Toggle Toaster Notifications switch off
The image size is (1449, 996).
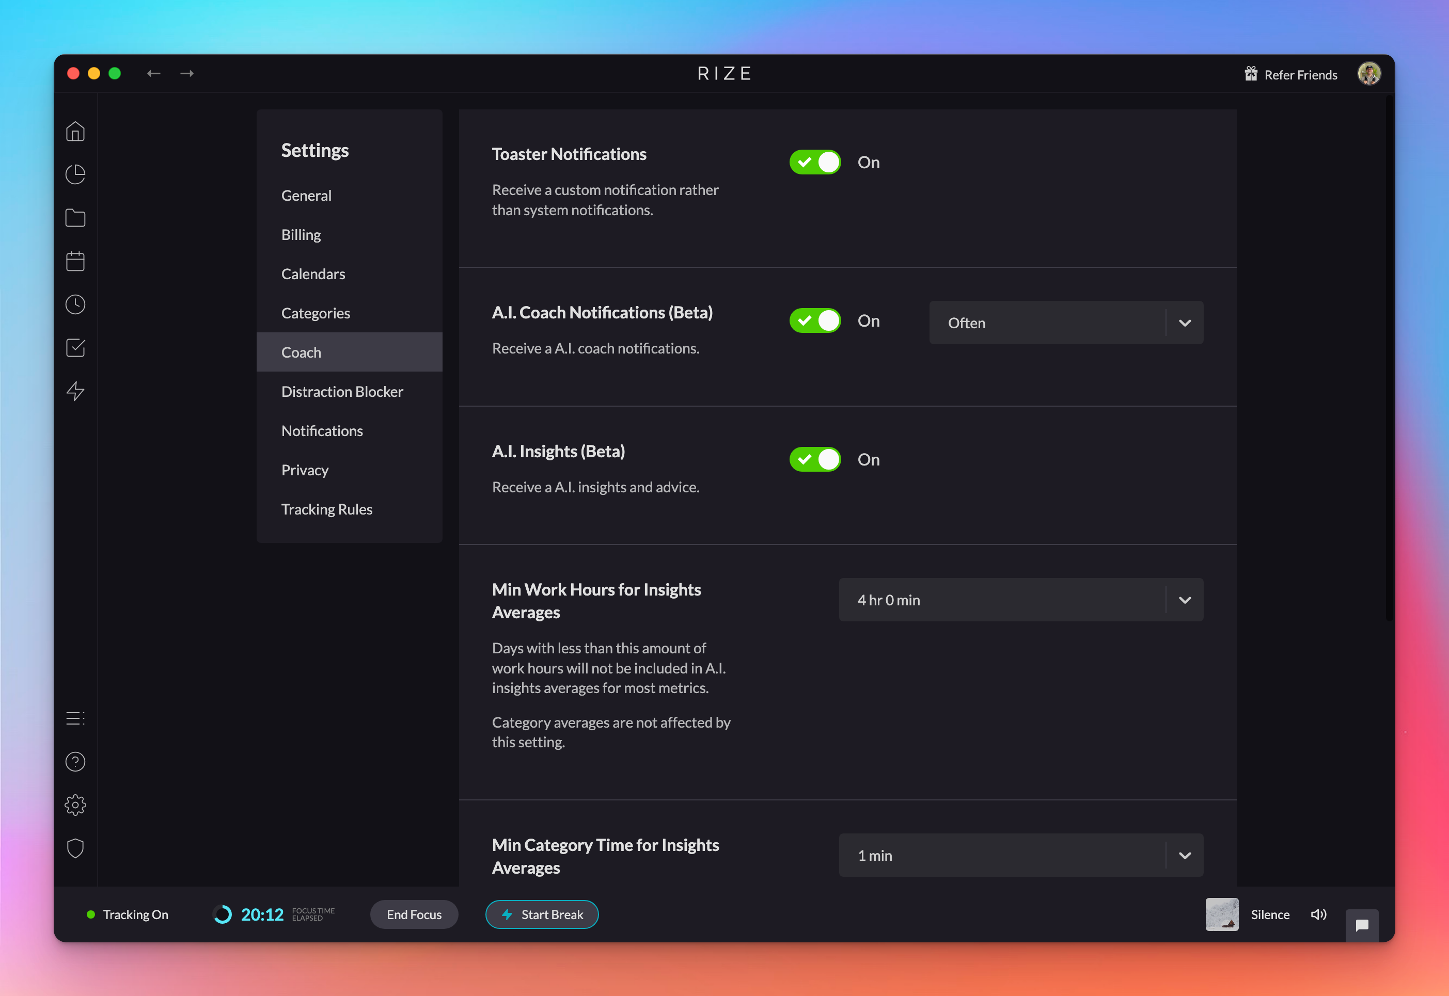[x=815, y=162]
